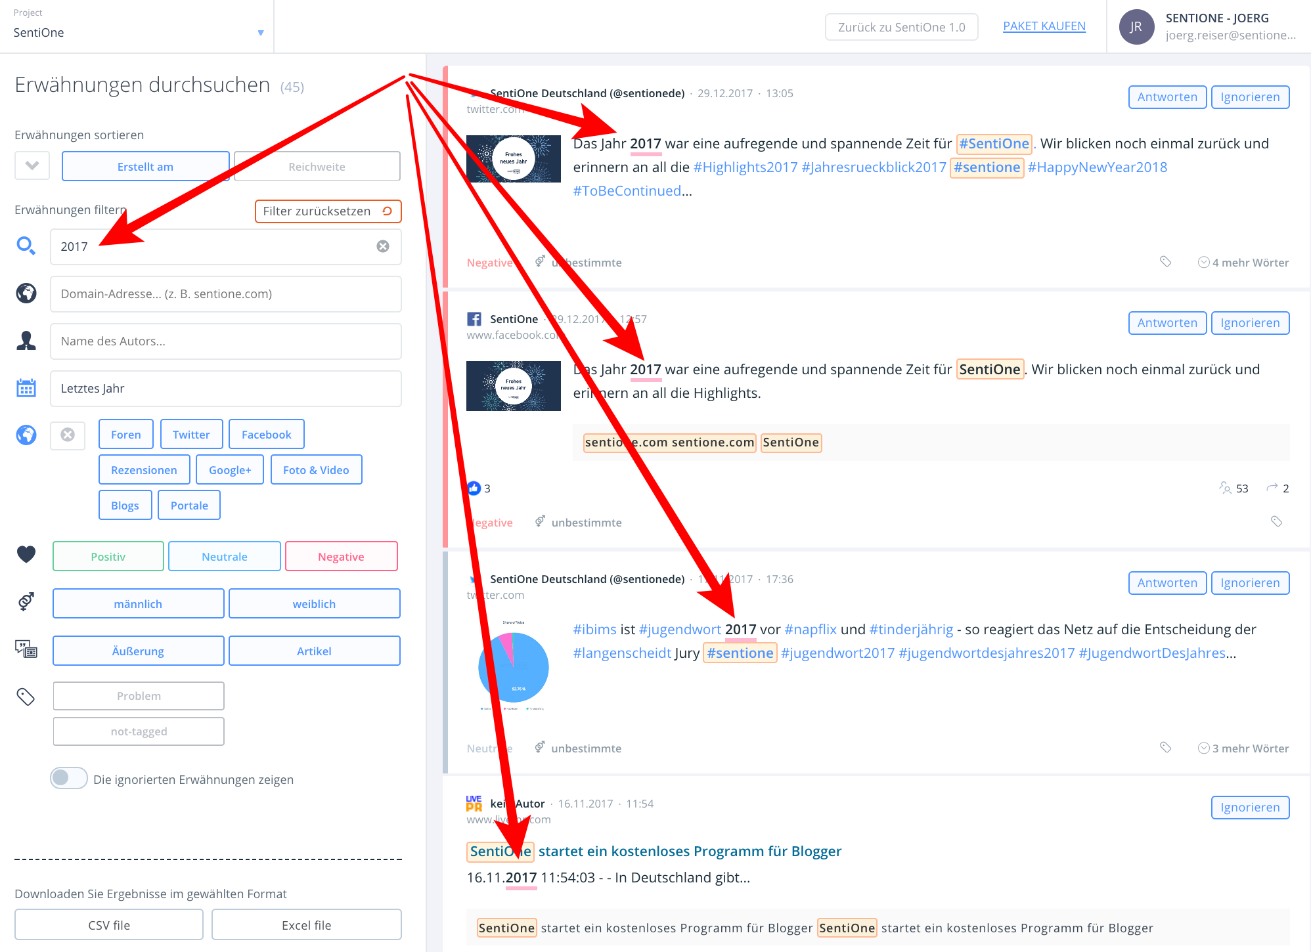Screen dimensions: 1311x952
Task: Click the JR user avatar
Action: pos(1136,27)
